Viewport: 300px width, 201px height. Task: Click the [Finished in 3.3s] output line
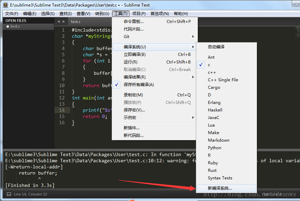tap(30, 185)
